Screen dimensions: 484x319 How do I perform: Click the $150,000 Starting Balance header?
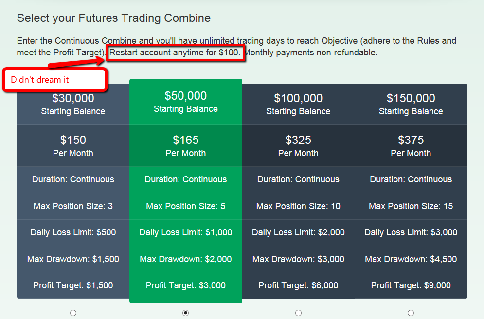click(411, 104)
